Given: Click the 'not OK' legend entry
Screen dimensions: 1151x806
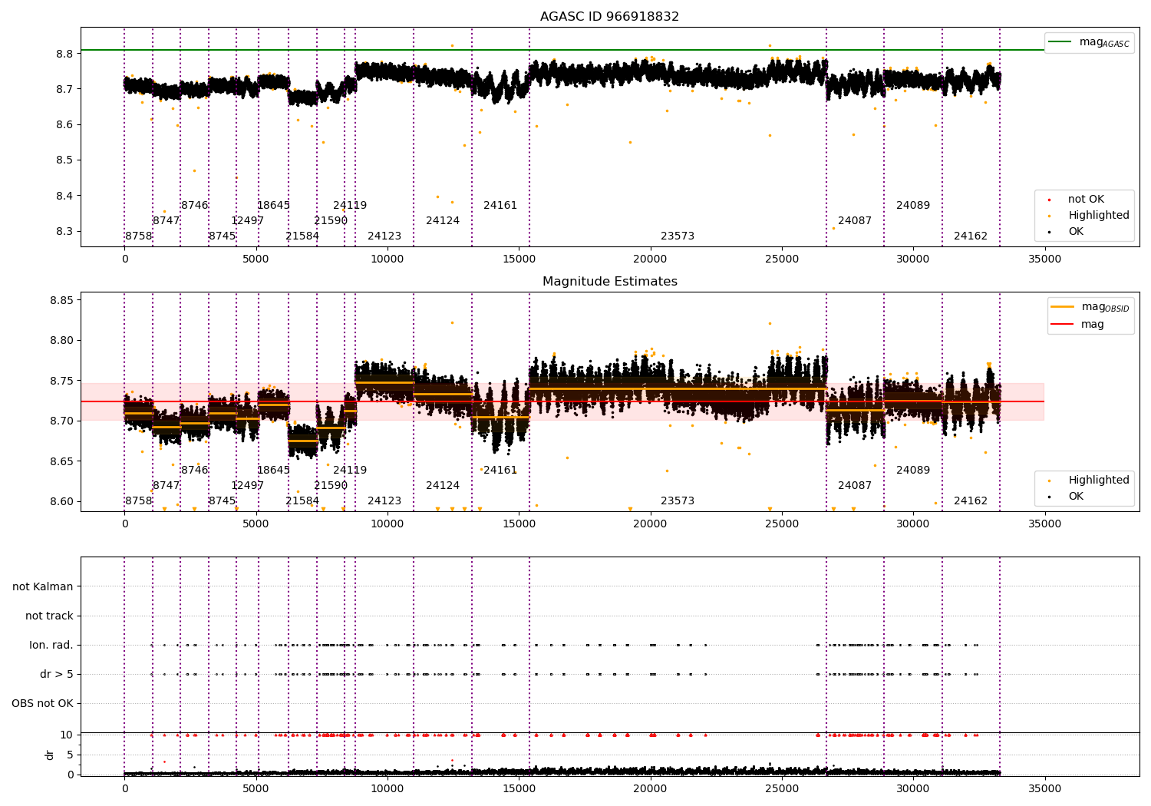Looking at the screenshot, I should (x=1086, y=199).
